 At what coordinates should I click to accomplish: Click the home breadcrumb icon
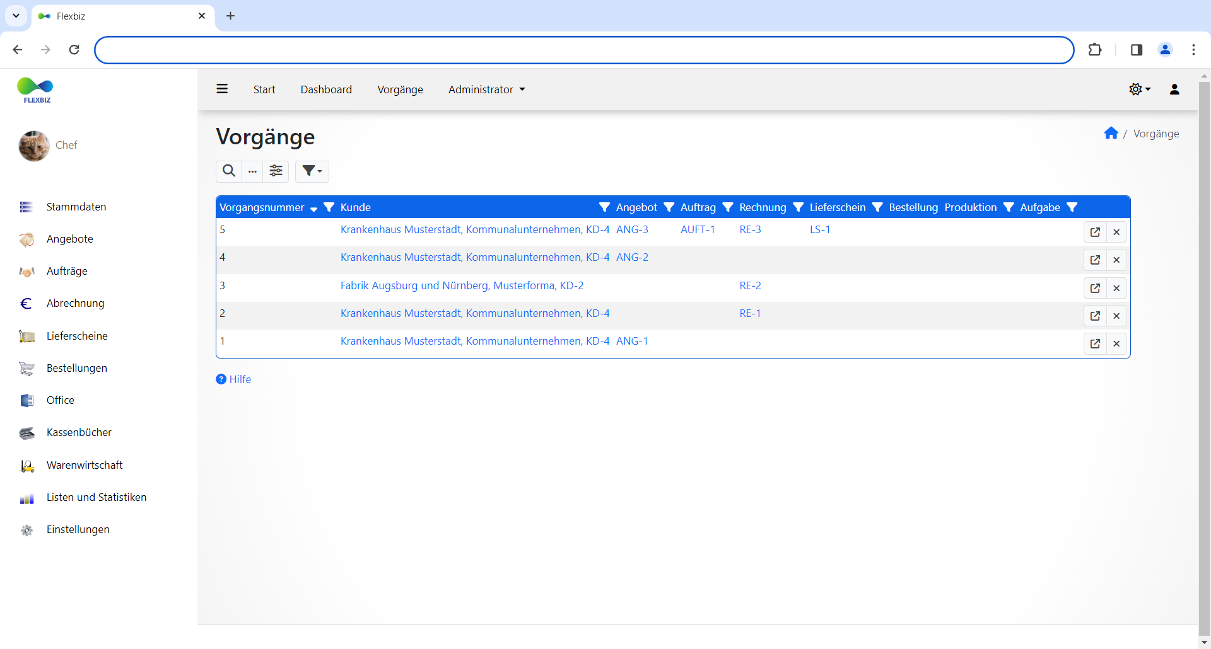[x=1111, y=133]
